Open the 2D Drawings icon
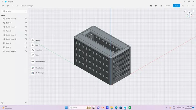 pyautogui.click(x=33, y=73)
